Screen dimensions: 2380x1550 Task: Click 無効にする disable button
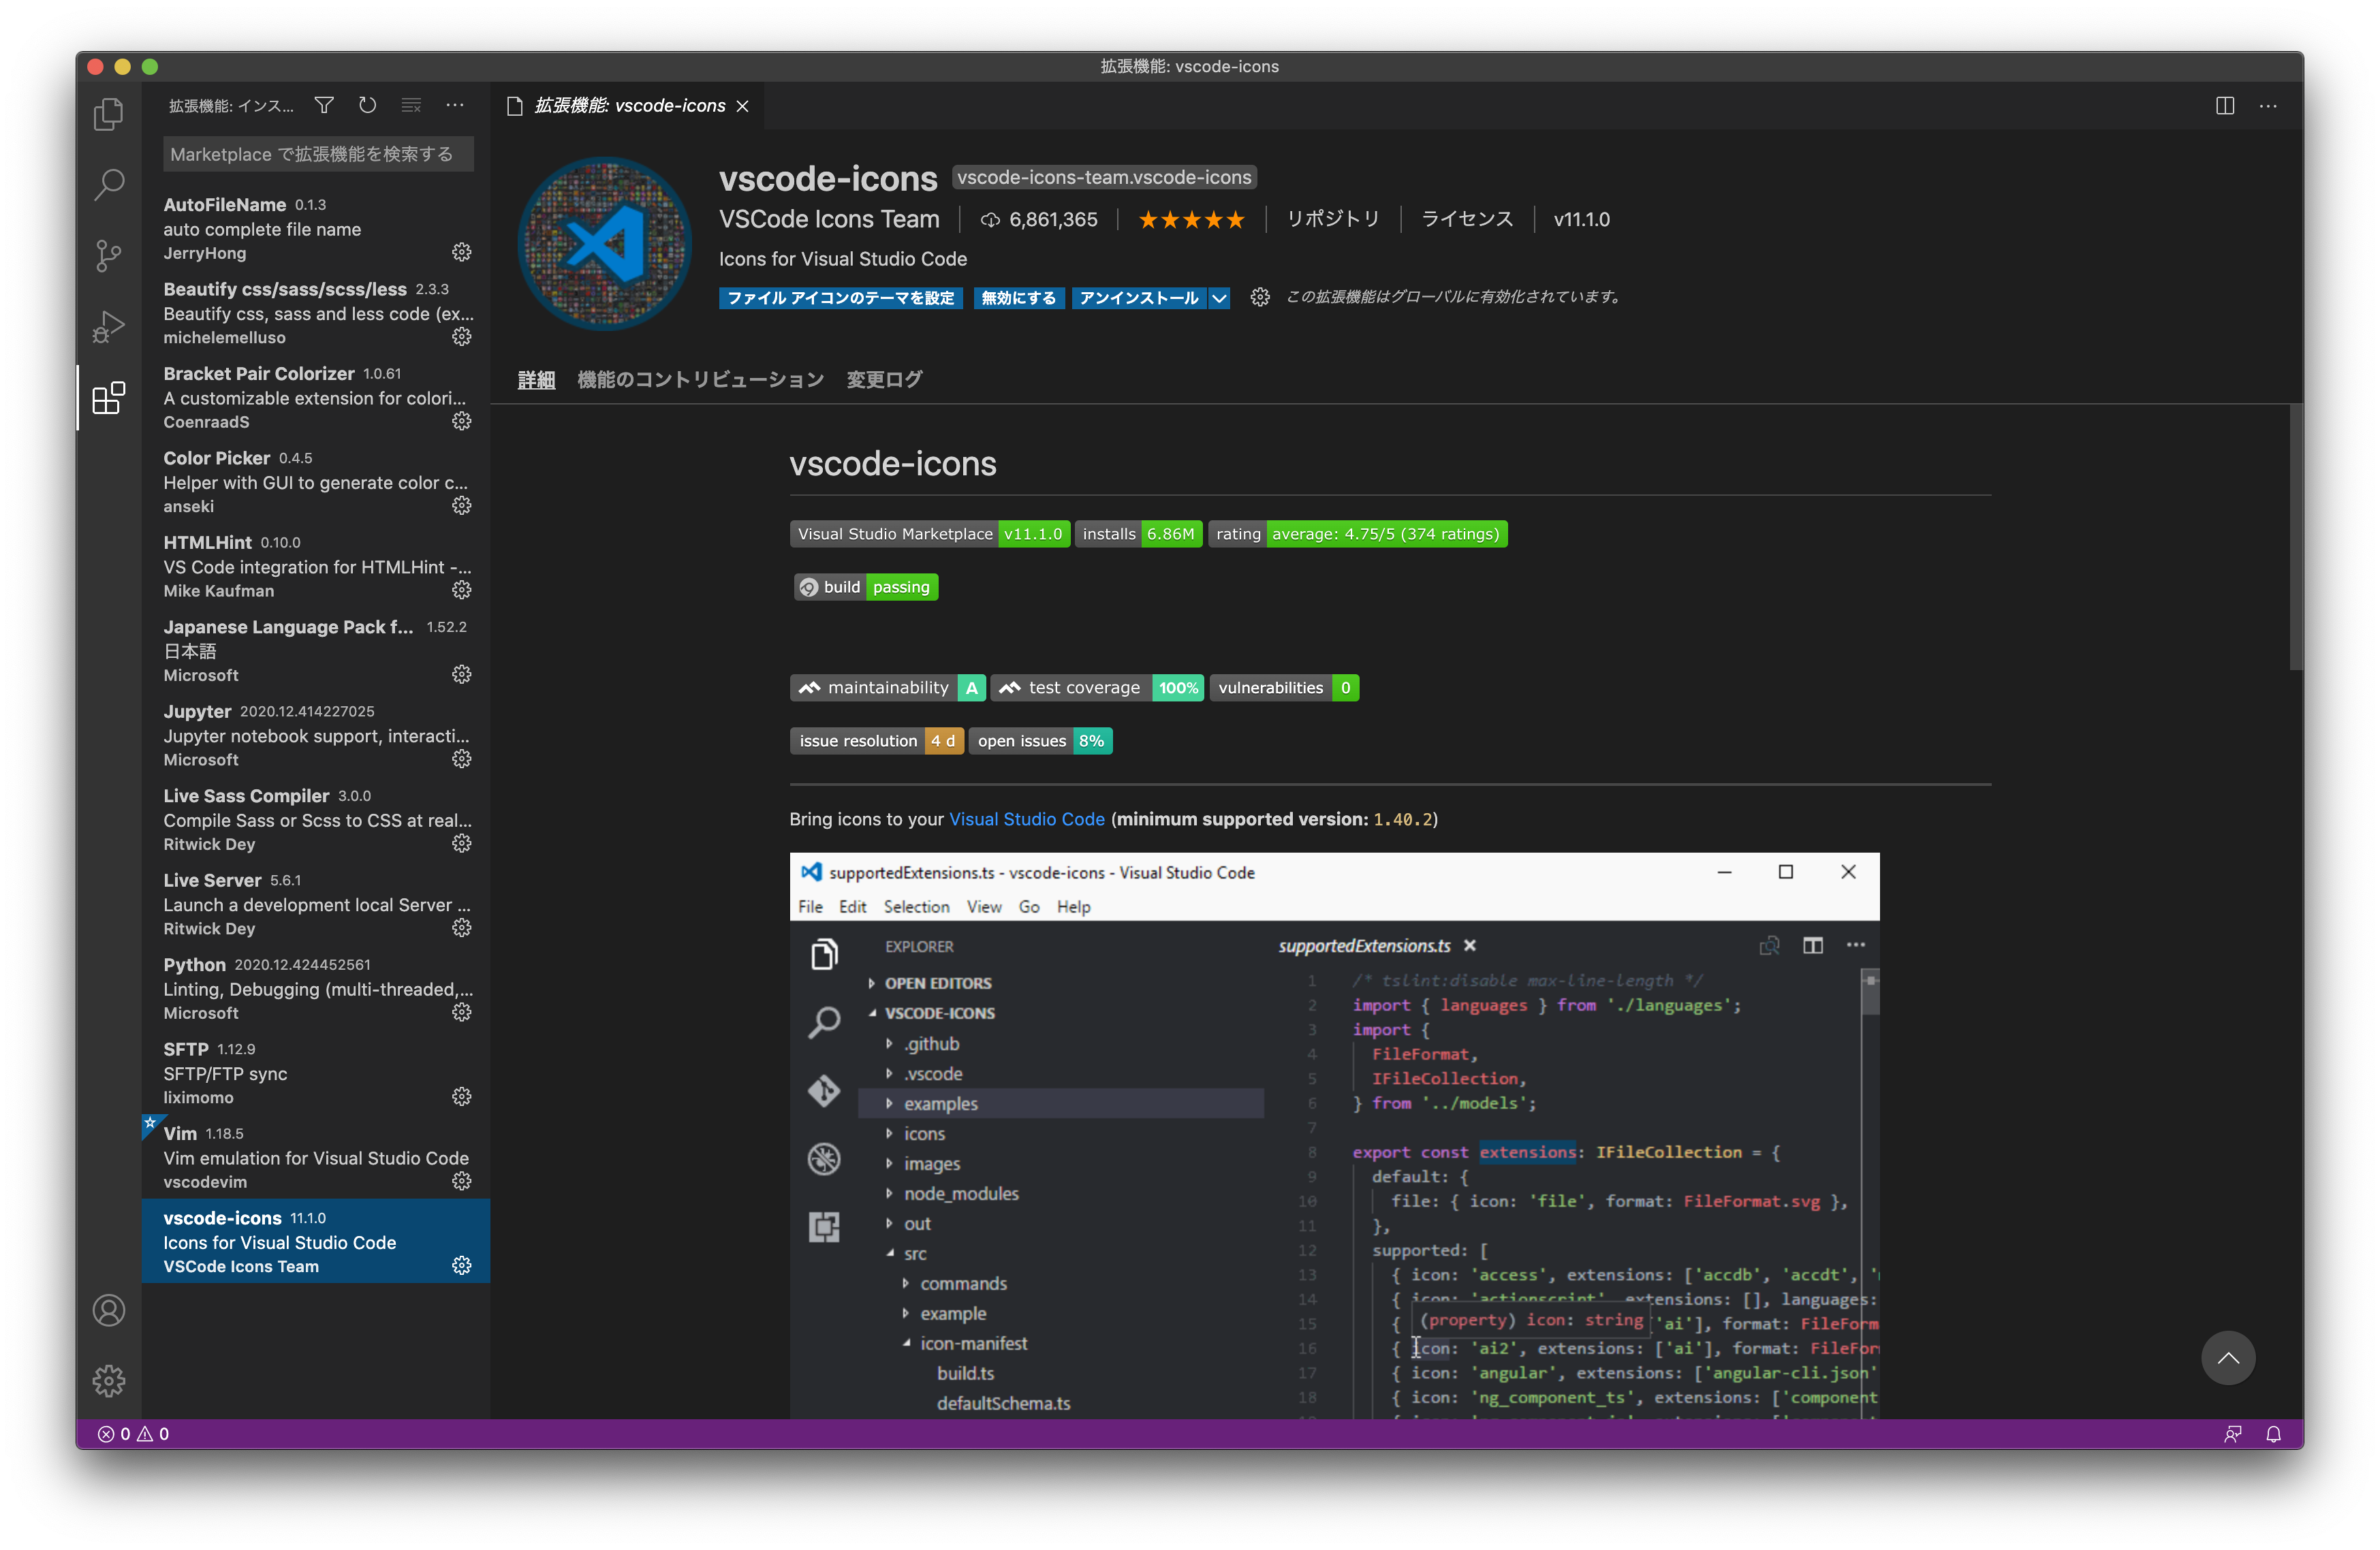[1018, 298]
